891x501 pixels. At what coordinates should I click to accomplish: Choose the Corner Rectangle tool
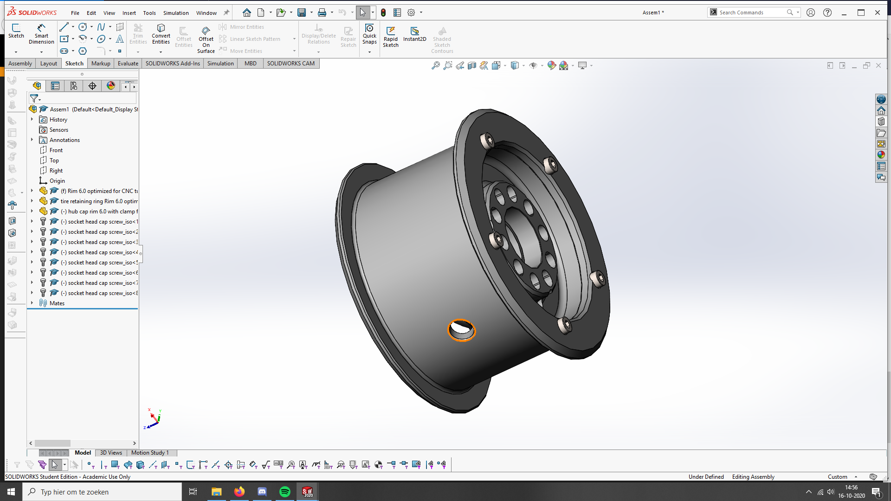coord(64,39)
